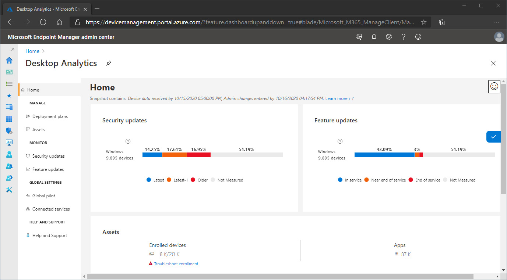Open portal settings gear in header
The width and height of the screenshot is (507, 280).
click(x=389, y=37)
